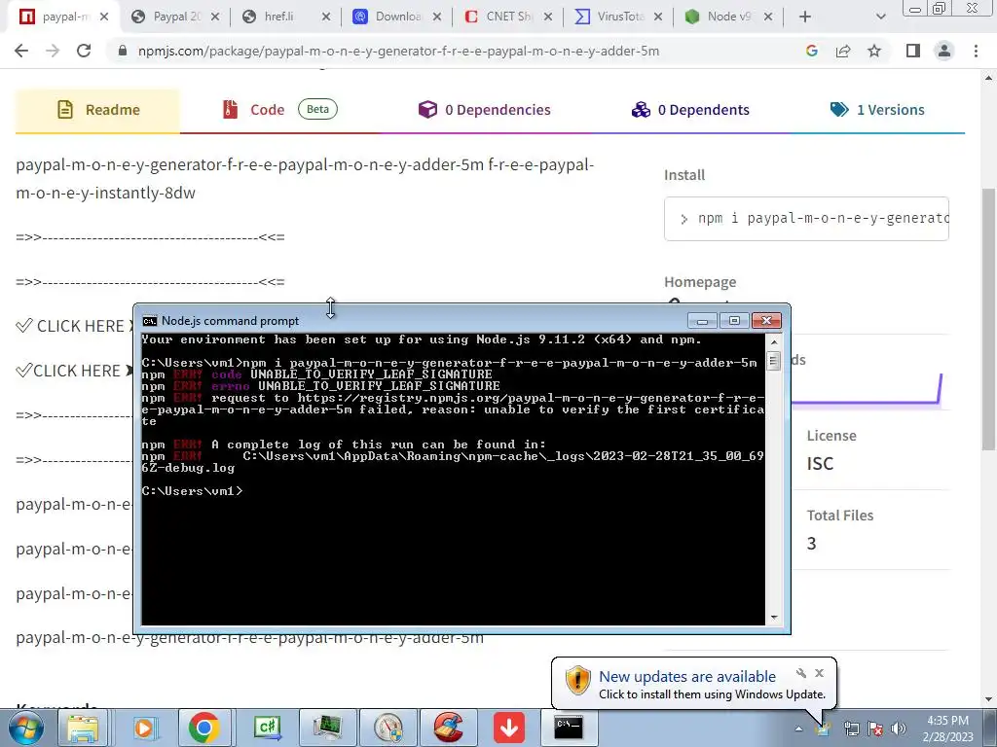Launch the media player taskbar icon
The width and height of the screenshot is (997, 747).
pyautogui.click(x=143, y=728)
